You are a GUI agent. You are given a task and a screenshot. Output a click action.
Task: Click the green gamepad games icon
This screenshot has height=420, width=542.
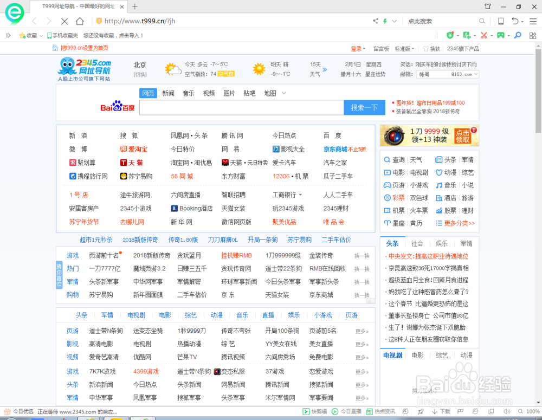point(500,35)
